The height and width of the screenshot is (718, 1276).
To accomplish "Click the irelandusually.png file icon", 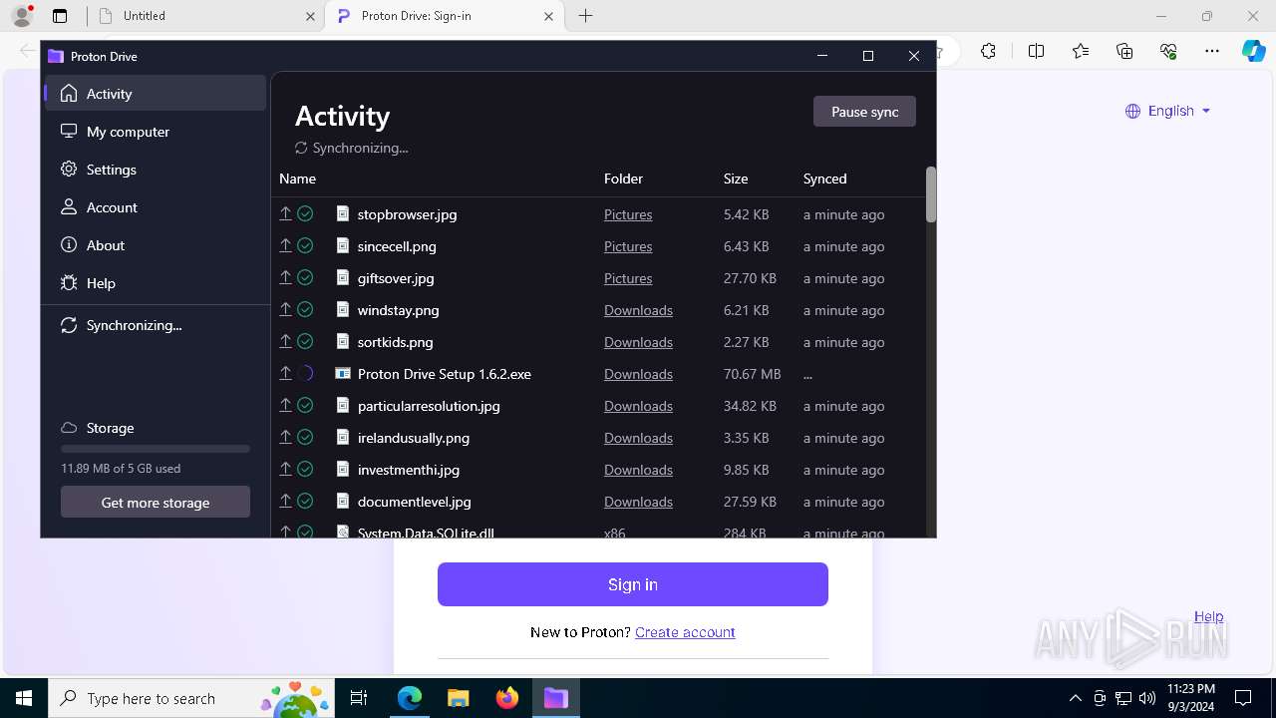I will pyautogui.click(x=343, y=437).
